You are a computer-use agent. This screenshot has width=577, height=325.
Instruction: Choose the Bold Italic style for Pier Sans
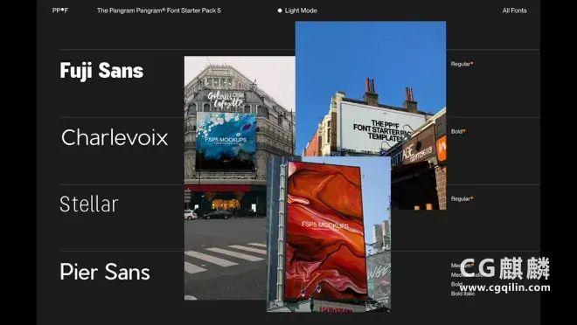463,294
